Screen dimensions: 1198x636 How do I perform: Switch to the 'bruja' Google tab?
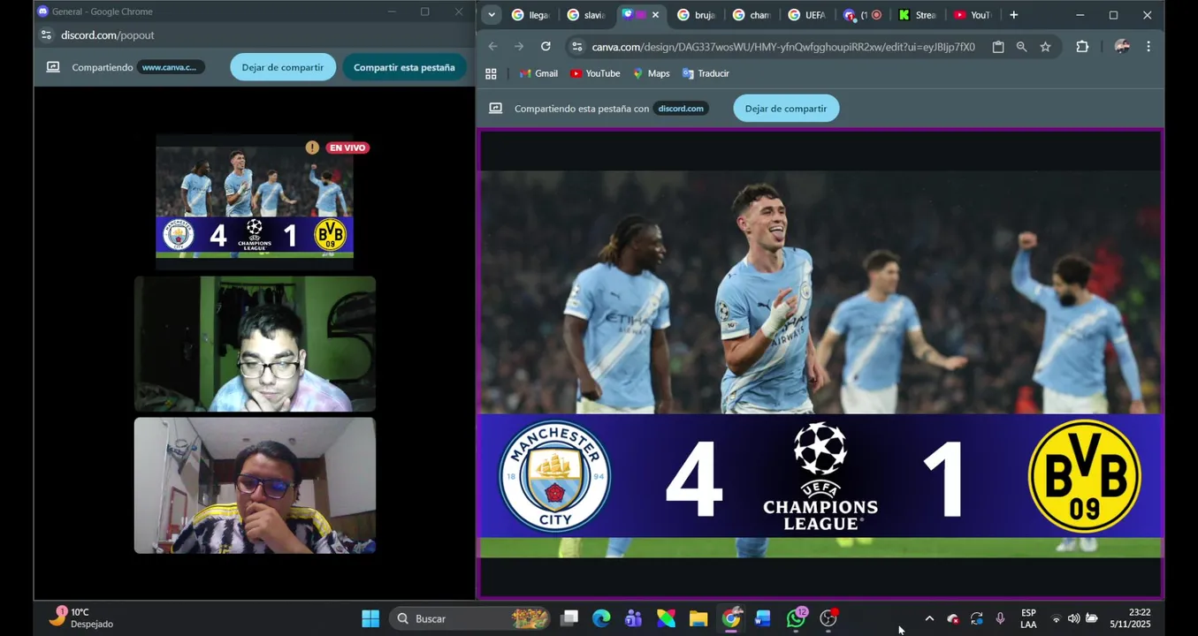click(698, 15)
